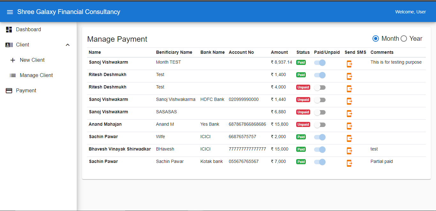The image size is (436, 211).
Task: Send SMS for Bhavesh Vinayak Shirwadkar
Action: 349,151
